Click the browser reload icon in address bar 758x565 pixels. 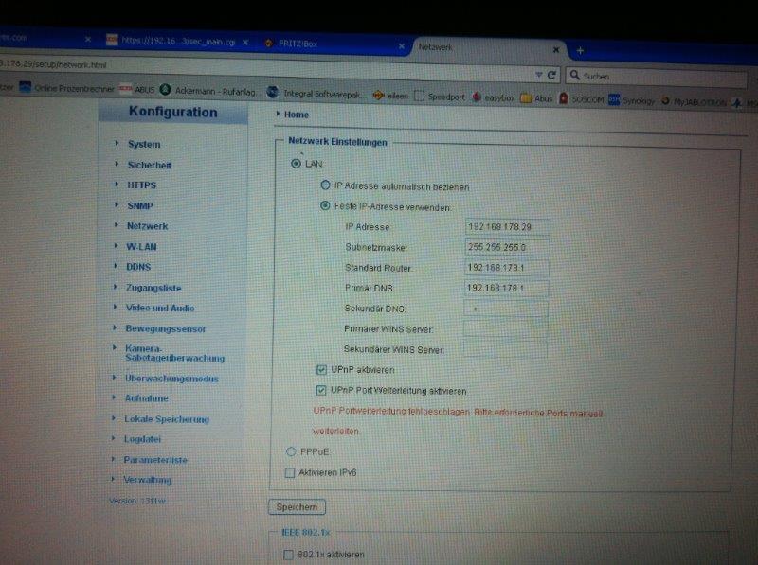point(551,74)
